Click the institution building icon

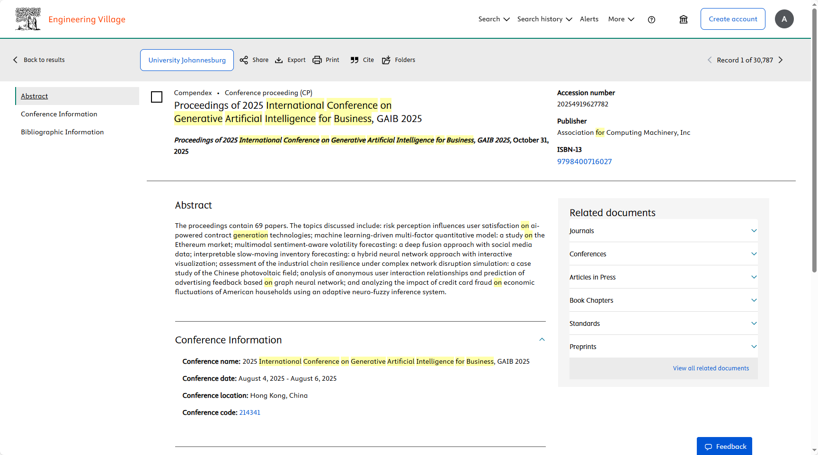tap(683, 19)
